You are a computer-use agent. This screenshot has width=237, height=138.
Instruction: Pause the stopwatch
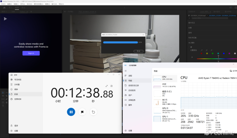coord(71,112)
